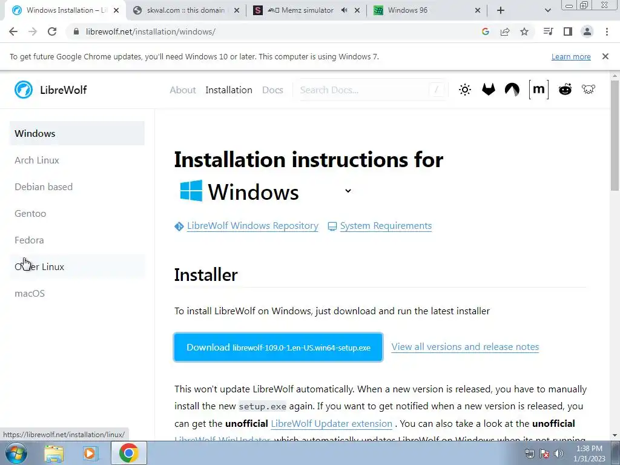The width and height of the screenshot is (620, 465).
Task: Expand the tab search dropdown arrow
Action: click(x=547, y=10)
